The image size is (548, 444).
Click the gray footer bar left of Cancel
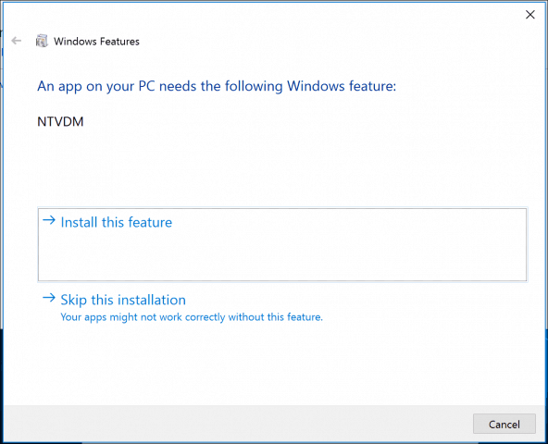coord(238,424)
